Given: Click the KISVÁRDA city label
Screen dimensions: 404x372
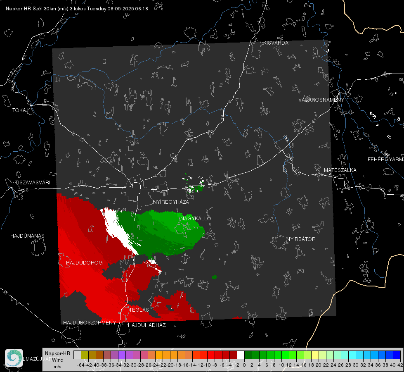Looking at the screenshot, I should (276, 43).
